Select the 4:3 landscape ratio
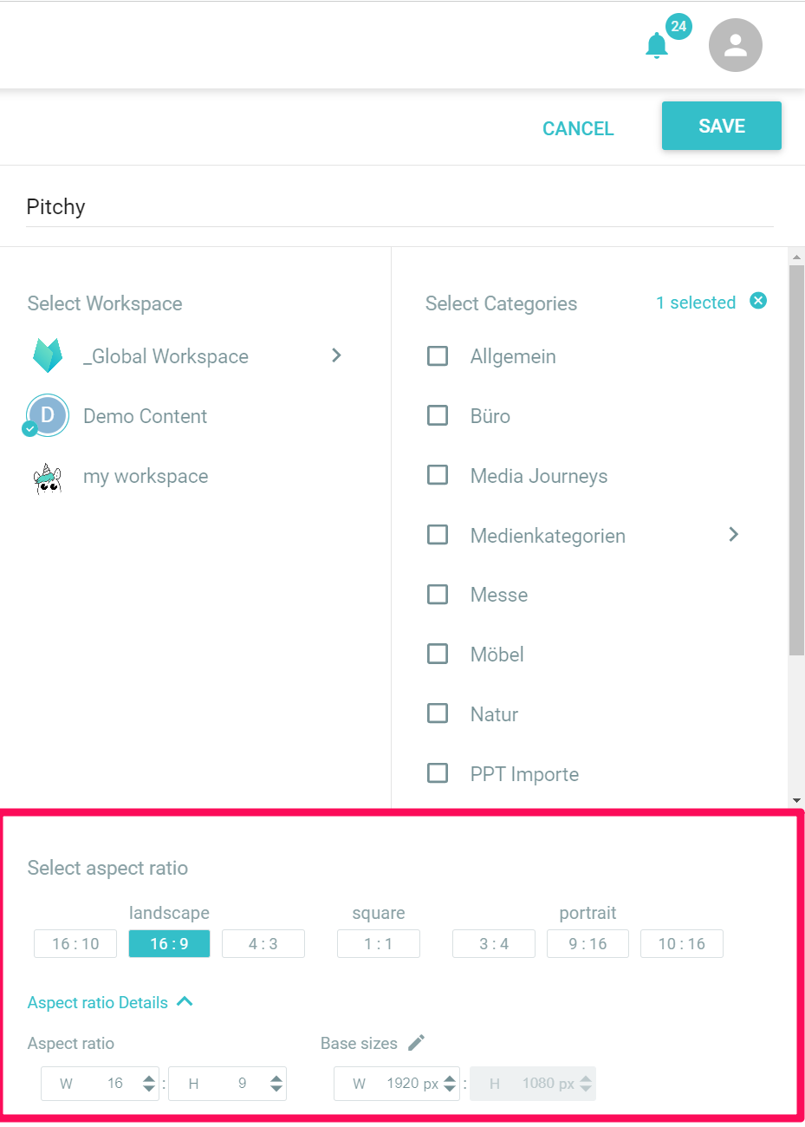Screen dimensions: 805x1127 coord(263,943)
